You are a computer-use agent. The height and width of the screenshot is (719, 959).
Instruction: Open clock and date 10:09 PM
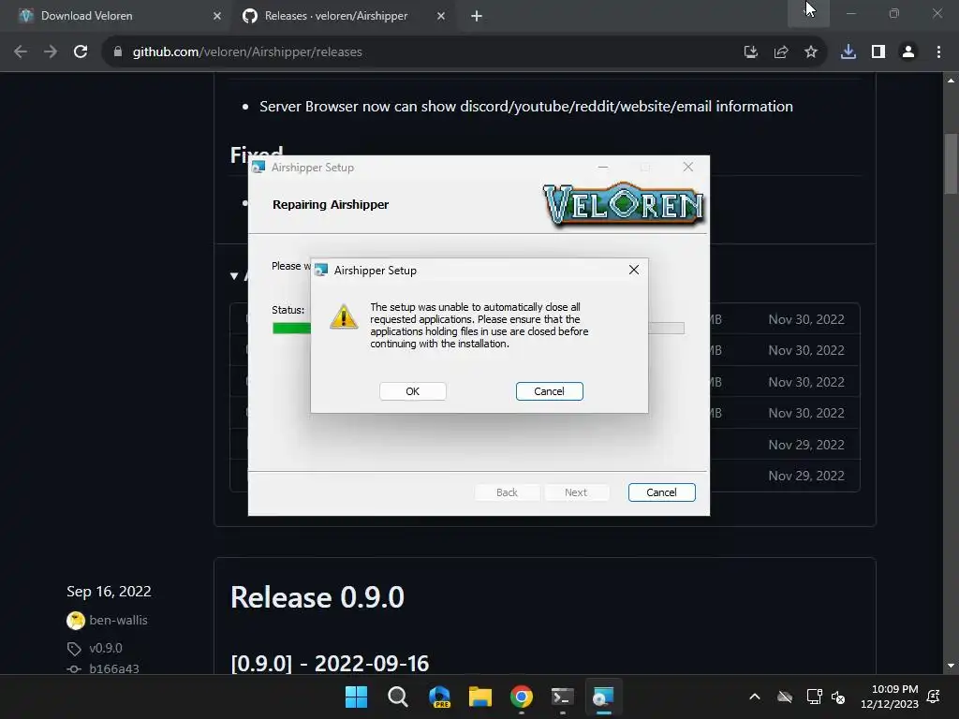click(x=890, y=697)
